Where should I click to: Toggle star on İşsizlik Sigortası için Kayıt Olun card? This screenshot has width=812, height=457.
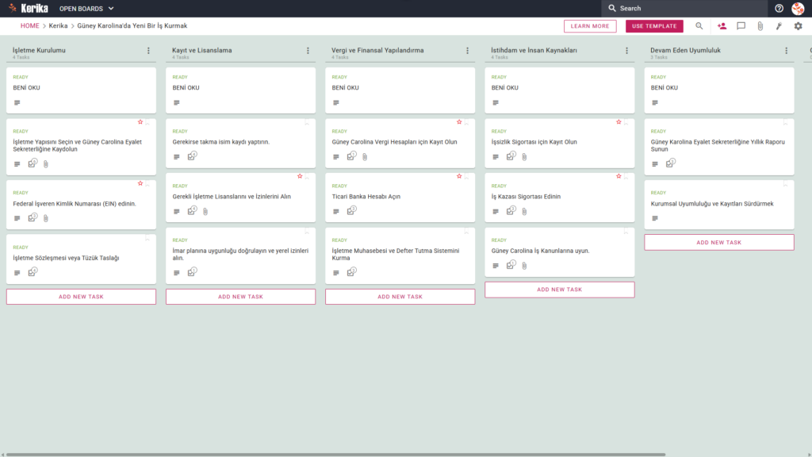tap(619, 121)
